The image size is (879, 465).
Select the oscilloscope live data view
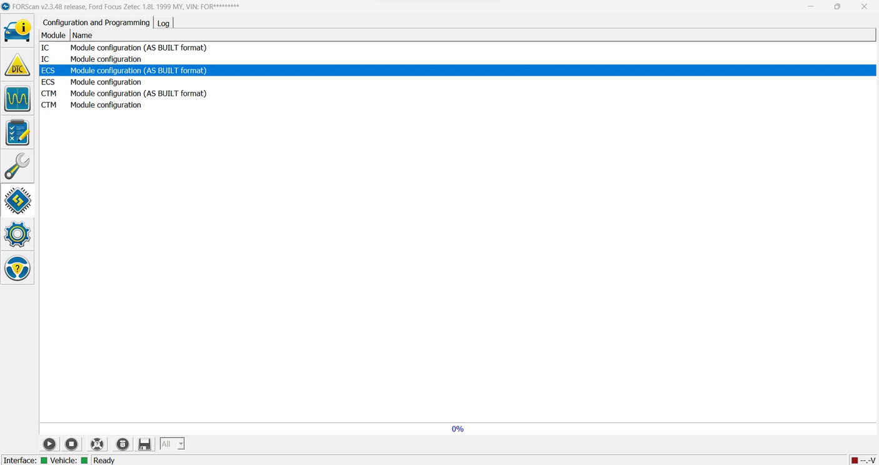17,99
